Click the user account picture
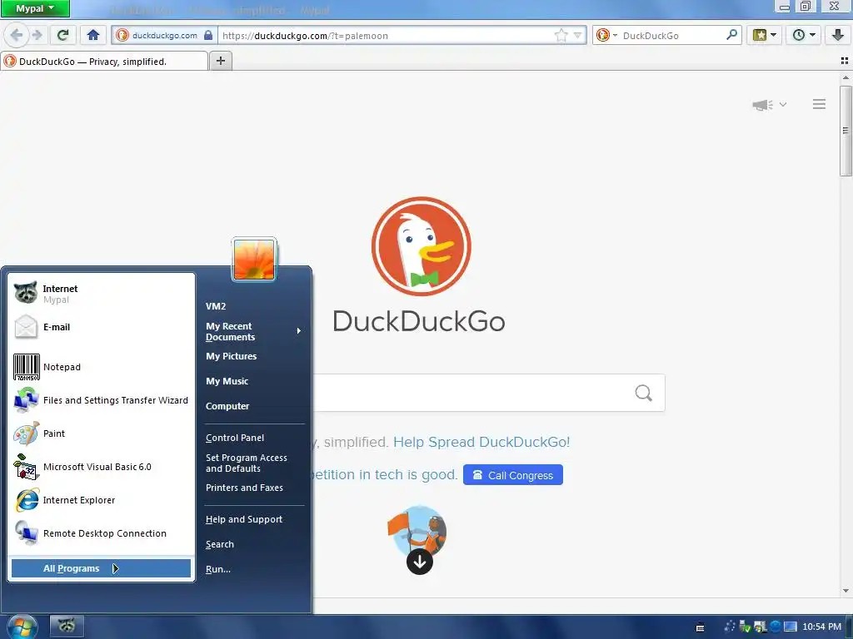Viewport: 853px width, 639px height. coord(254,260)
